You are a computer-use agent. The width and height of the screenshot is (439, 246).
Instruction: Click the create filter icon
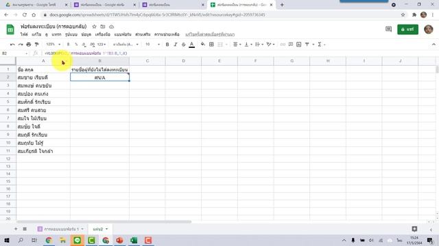[307, 44]
